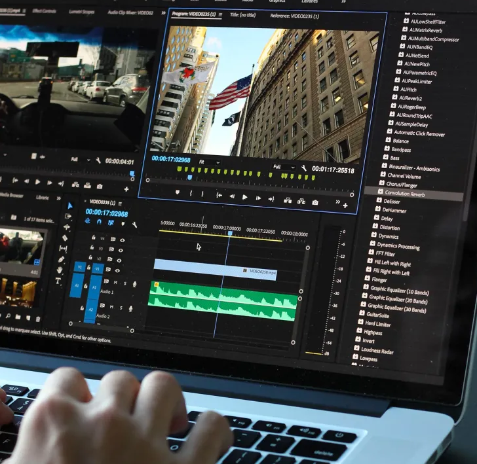The image size is (477, 464).
Task: Play the Program monitor sequence
Action: click(x=245, y=197)
